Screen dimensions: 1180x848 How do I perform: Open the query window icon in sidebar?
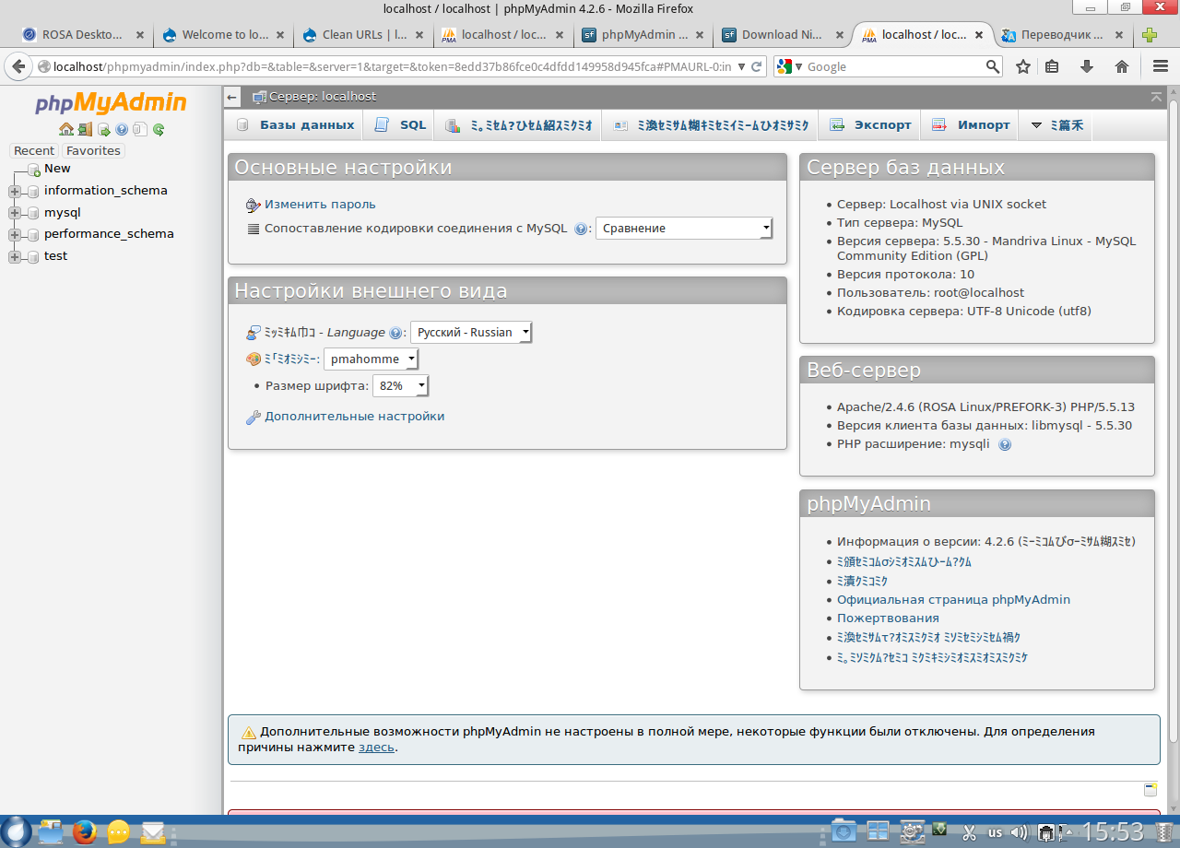coord(104,130)
